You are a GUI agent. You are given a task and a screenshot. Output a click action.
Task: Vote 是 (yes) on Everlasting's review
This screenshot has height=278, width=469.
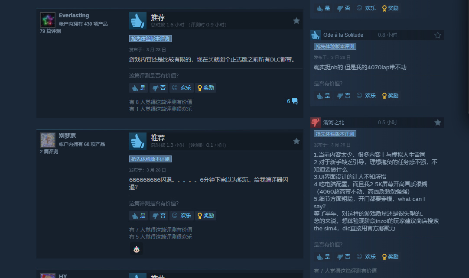pyautogui.click(x=138, y=88)
